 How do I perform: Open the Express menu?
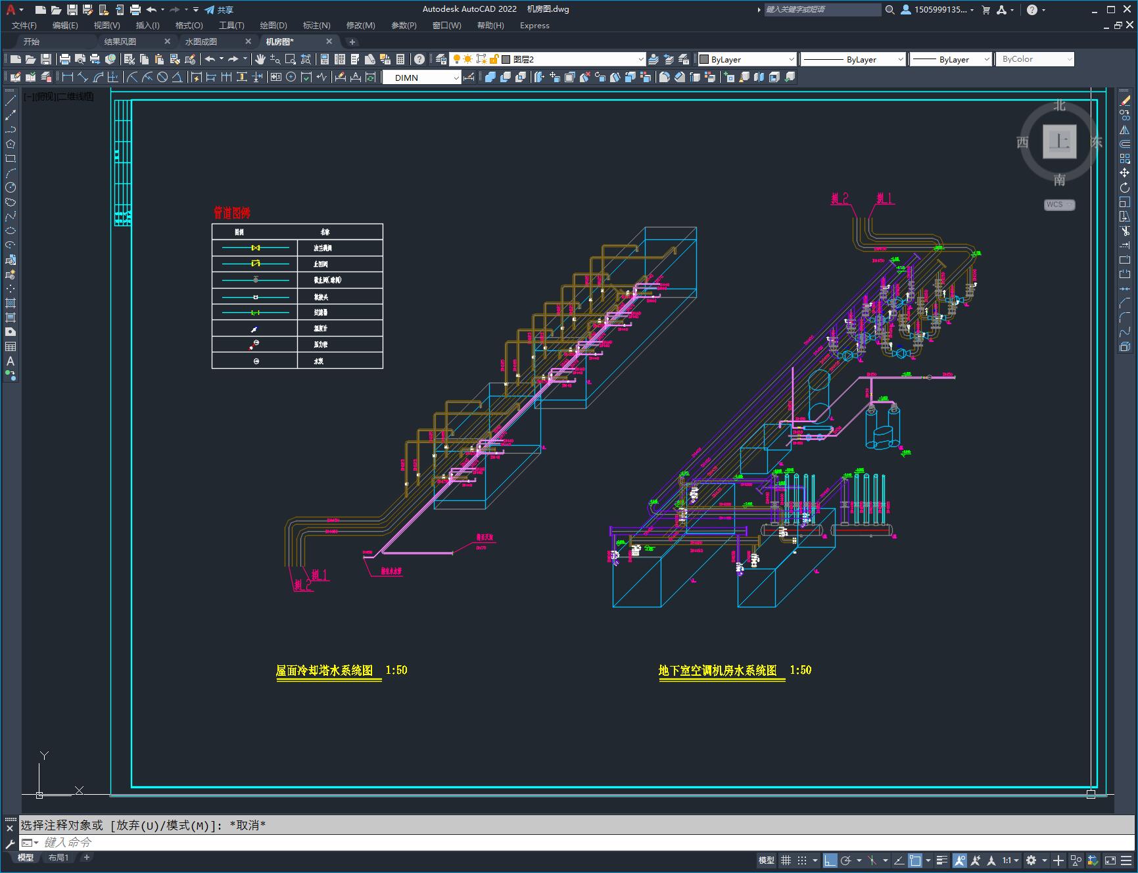coord(534,25)
